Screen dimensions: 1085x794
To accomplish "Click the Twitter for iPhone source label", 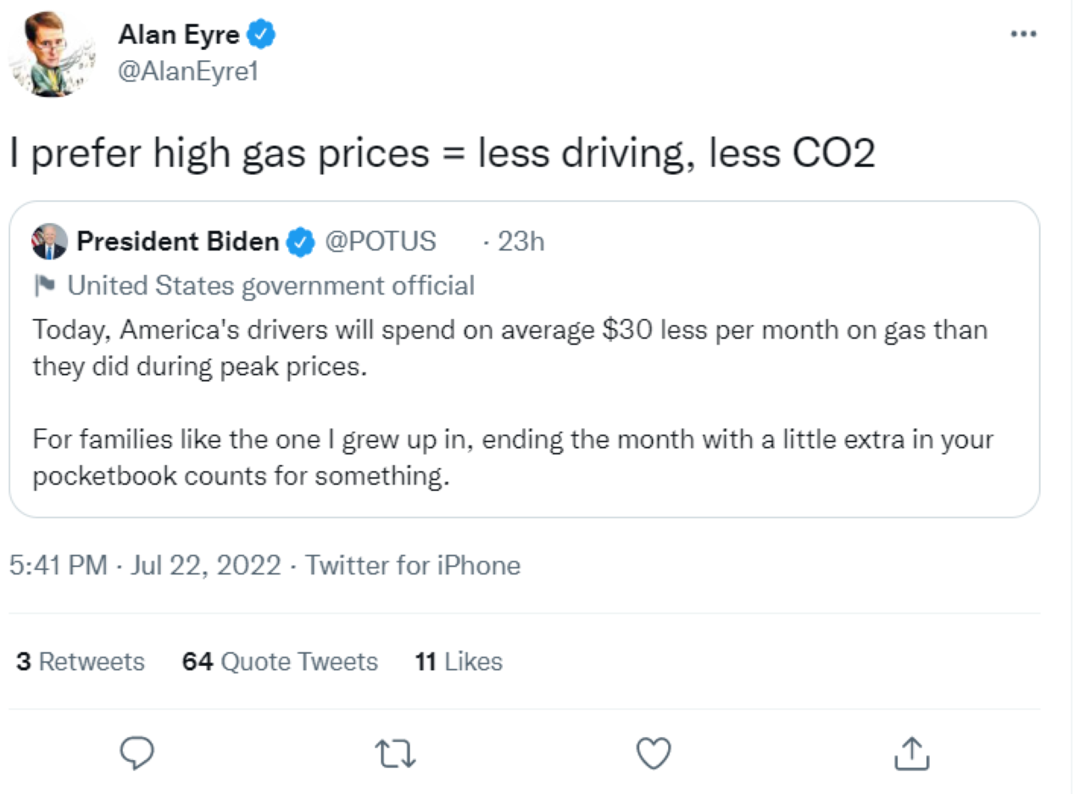I will pyautogui.click(x=413, y=565).
